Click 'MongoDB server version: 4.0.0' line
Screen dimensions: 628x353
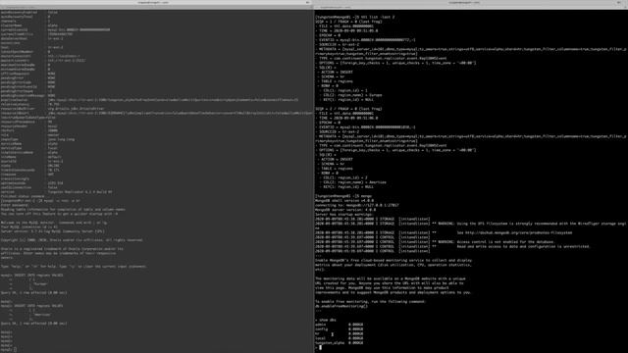345,210
